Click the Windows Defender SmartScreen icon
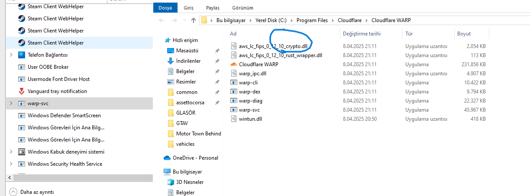This screenshot has height=196, width=530. coord(22,116)
